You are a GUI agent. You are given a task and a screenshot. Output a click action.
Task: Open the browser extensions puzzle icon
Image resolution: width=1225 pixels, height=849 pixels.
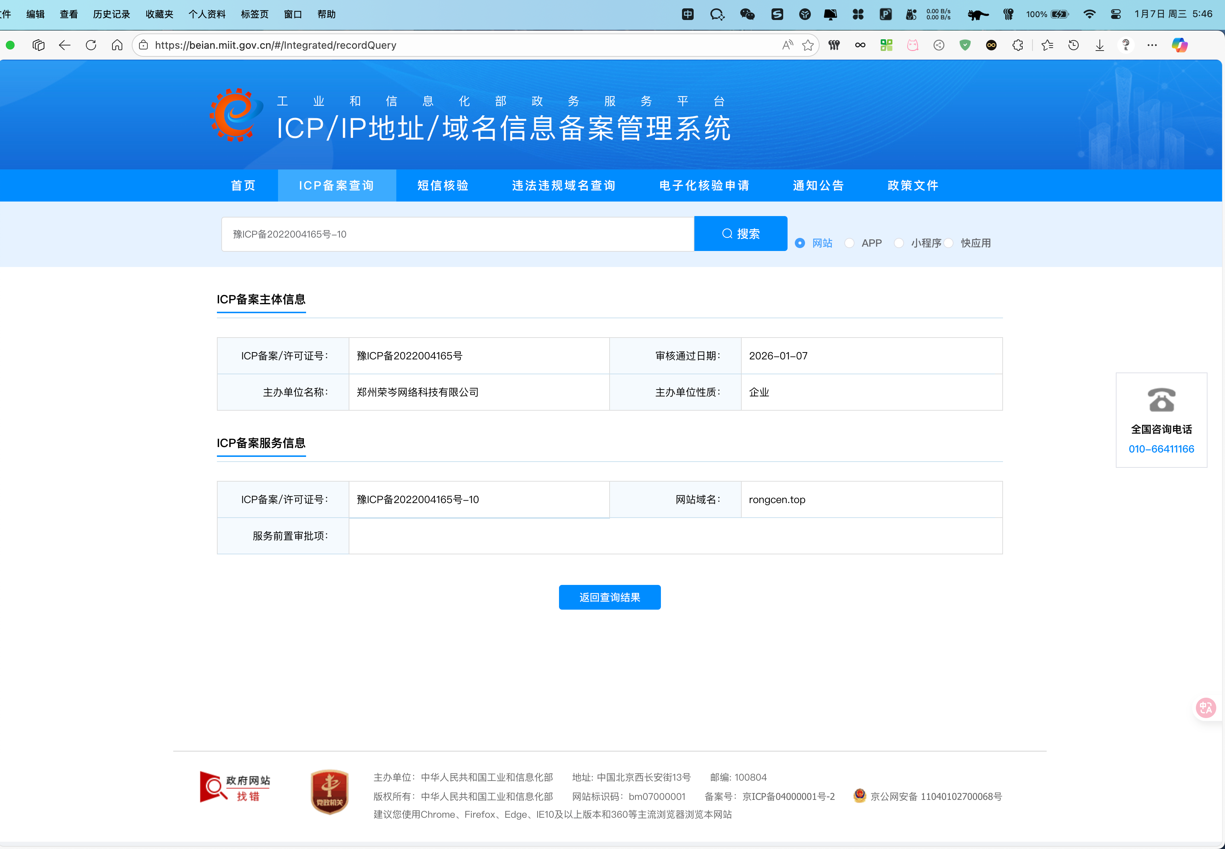coord(1018,45)
